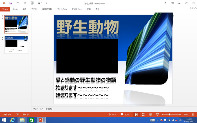Viewport: 197px width, 123px height.
Task: Switch to the 校閲 tab
Action: click(89, 9)
